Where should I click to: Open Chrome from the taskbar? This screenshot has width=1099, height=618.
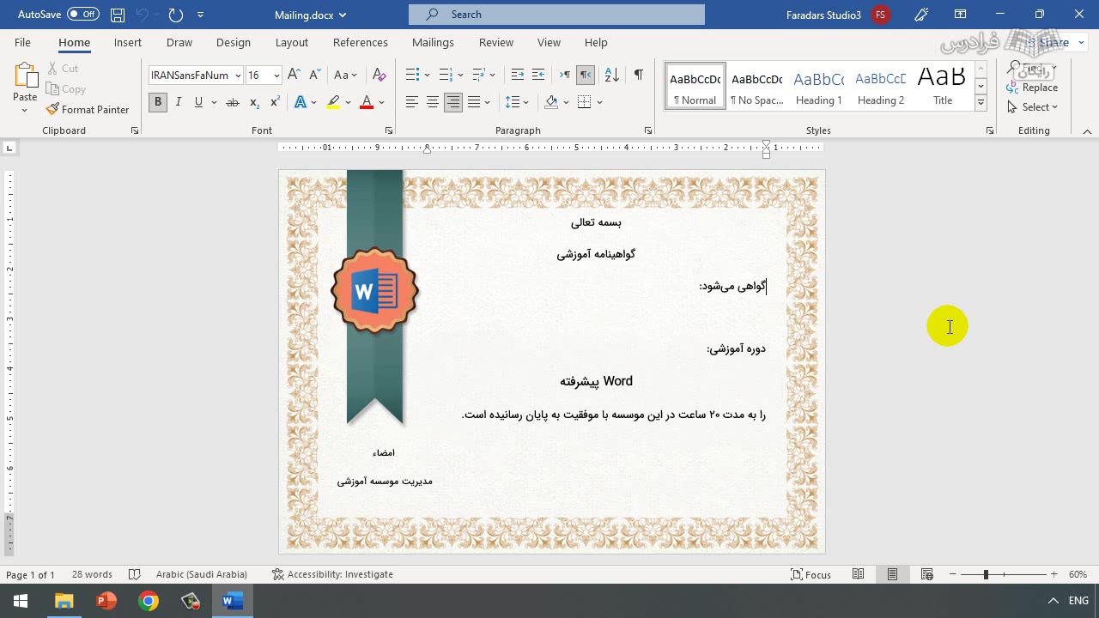pyautogui.click(x=149, y=601)
